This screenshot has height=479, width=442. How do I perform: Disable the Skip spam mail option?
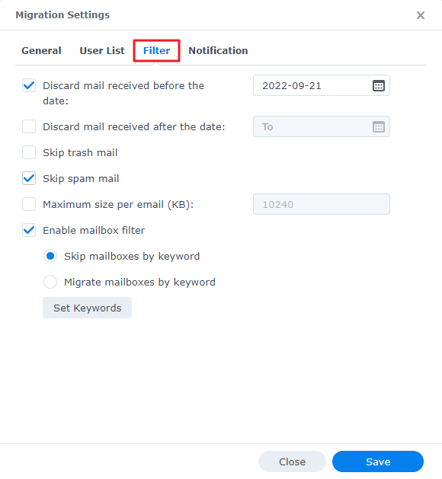(x=29, y=178)
